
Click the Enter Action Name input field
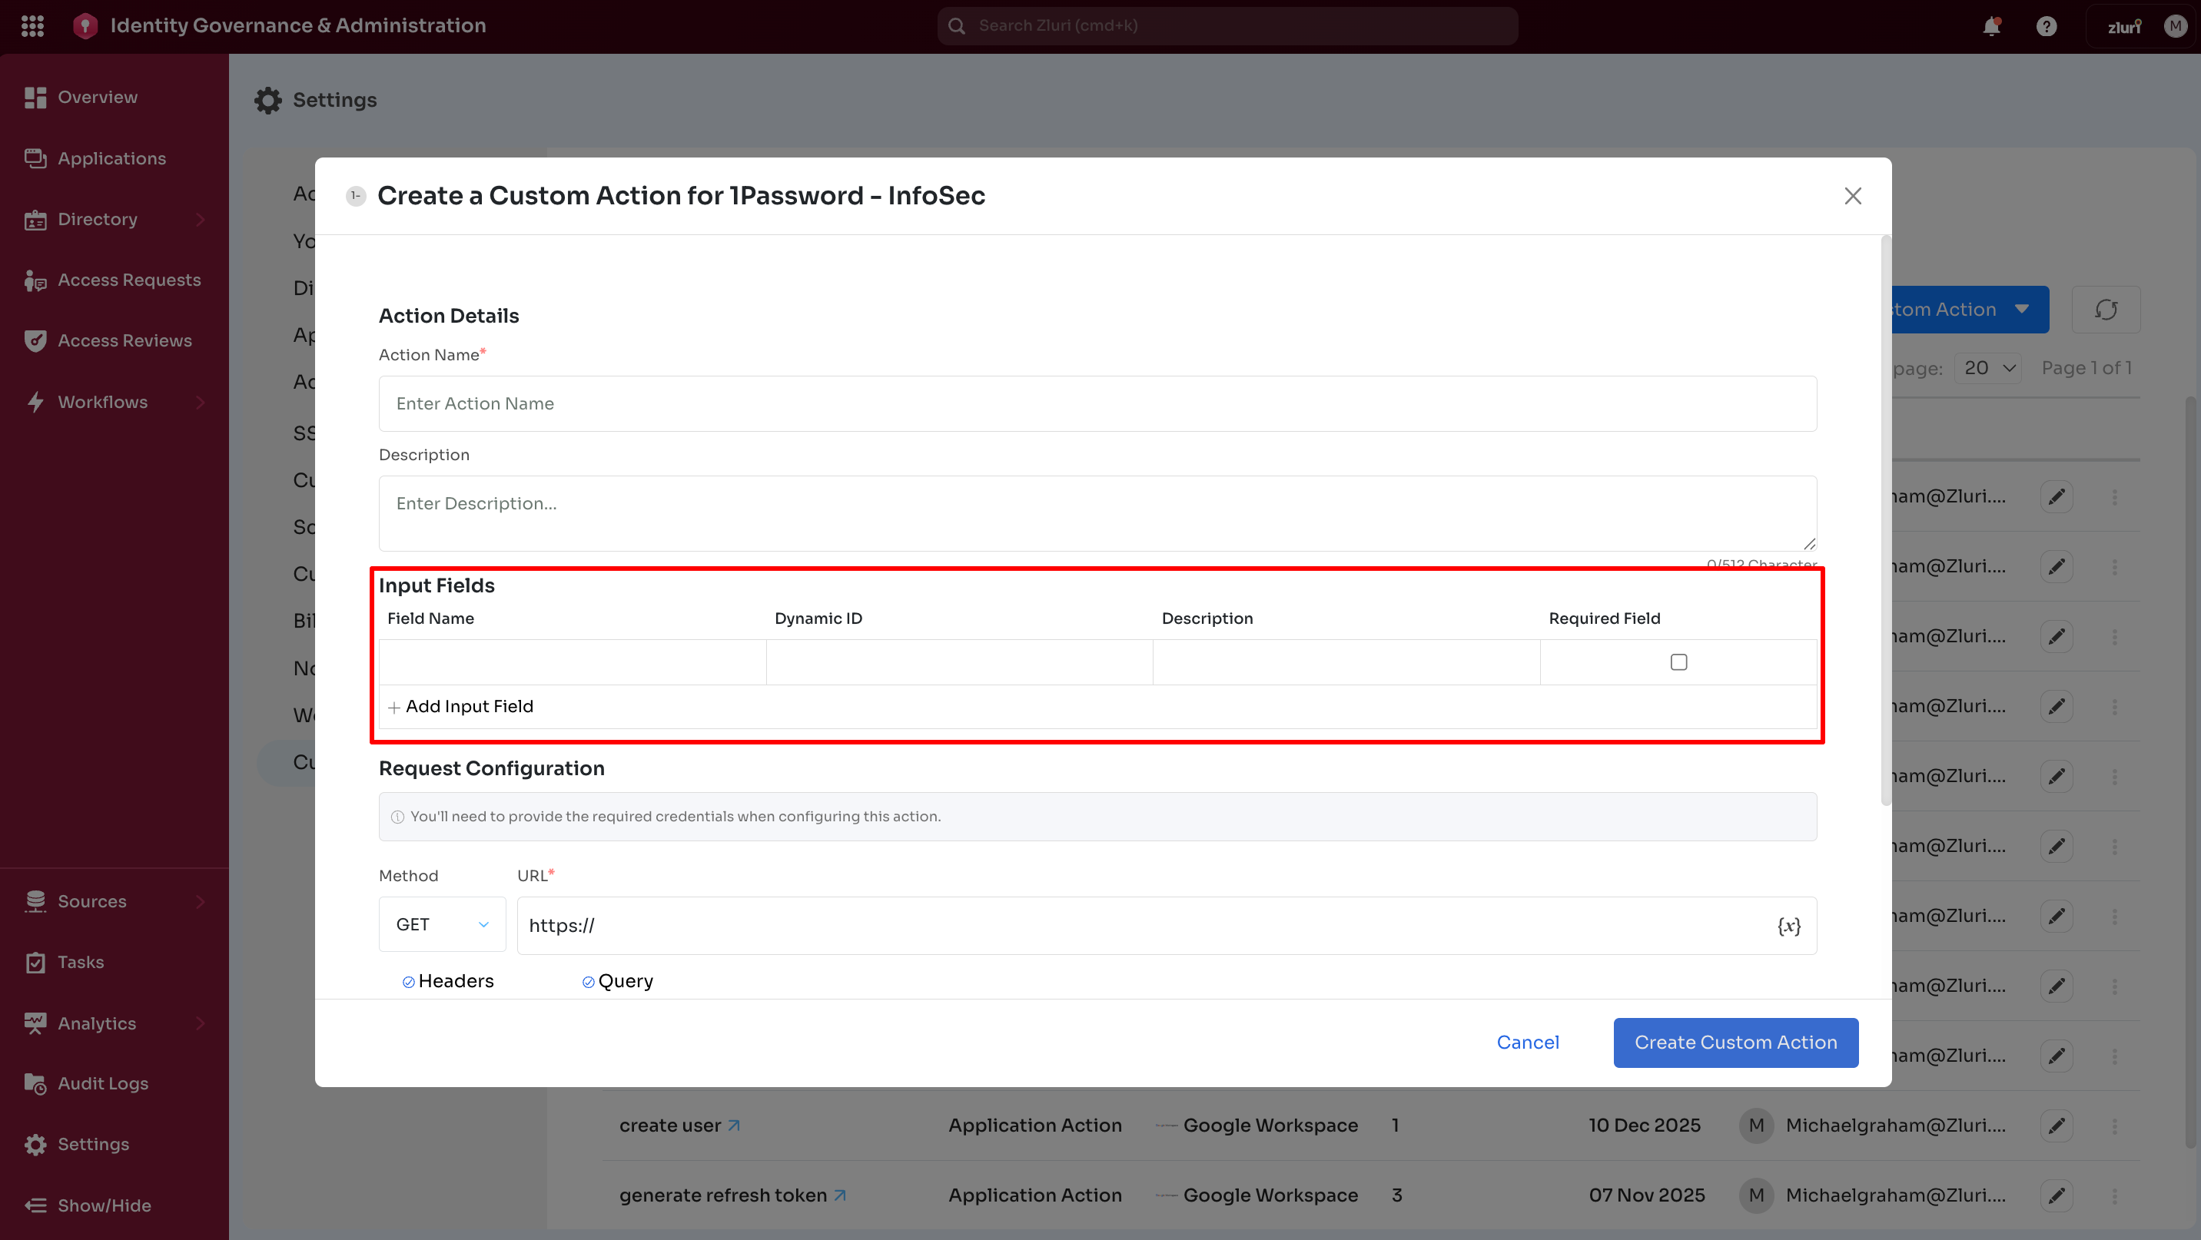click(x=1097, y=403)
